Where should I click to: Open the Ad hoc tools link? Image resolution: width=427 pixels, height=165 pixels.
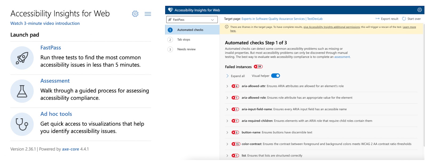coord(56,114)
